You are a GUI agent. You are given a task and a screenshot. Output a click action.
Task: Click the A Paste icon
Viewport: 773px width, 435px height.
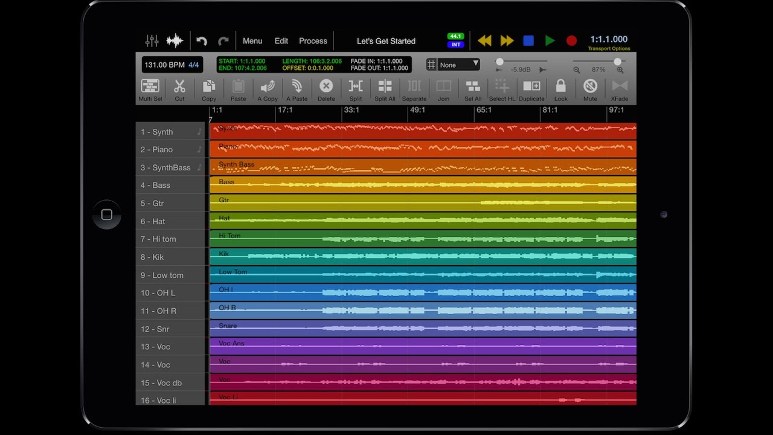click(x=297, y=89)
